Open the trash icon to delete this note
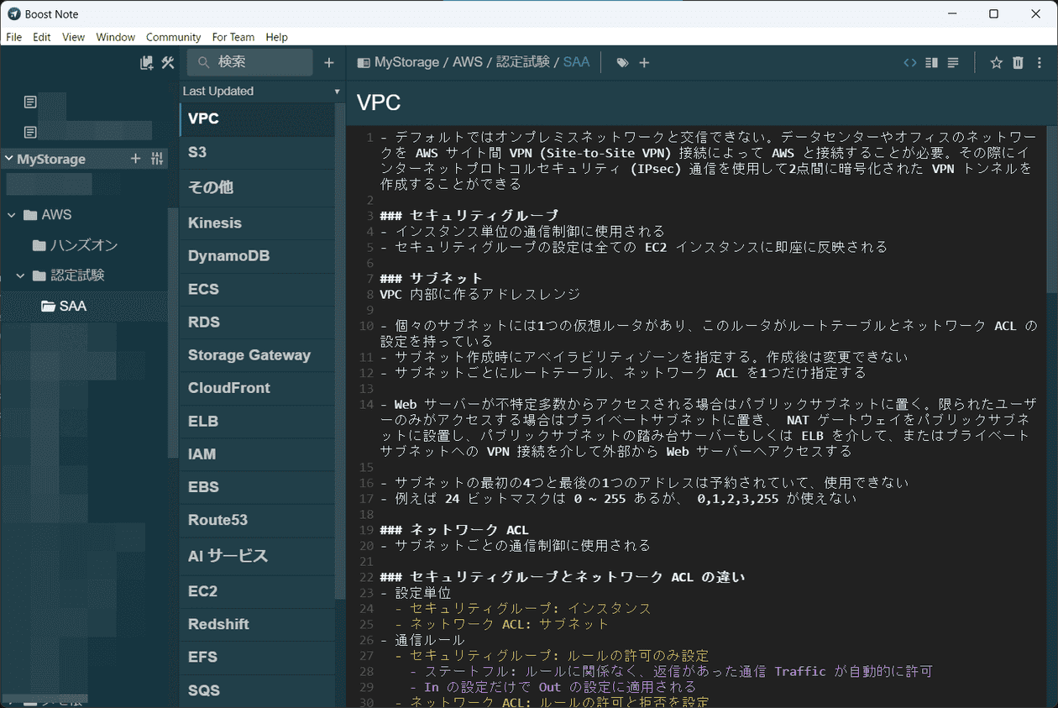This screenshot has height=708, width=1058. click(x=1017, y=62)
